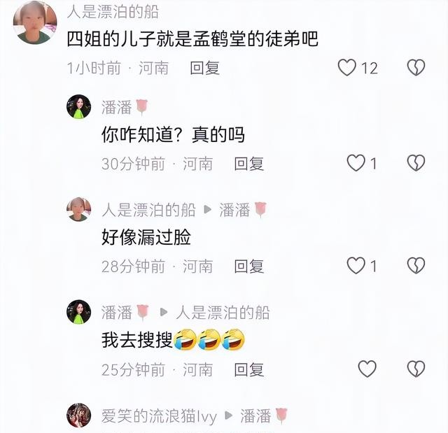Open username 爱笑的流浪猫Ivy profile
448x433 pixels.
click(x=159, y=416)
